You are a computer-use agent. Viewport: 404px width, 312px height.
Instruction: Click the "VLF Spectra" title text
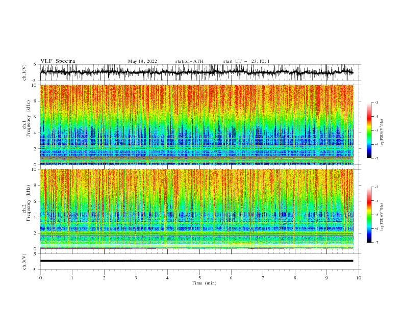[x=58, y=61]
